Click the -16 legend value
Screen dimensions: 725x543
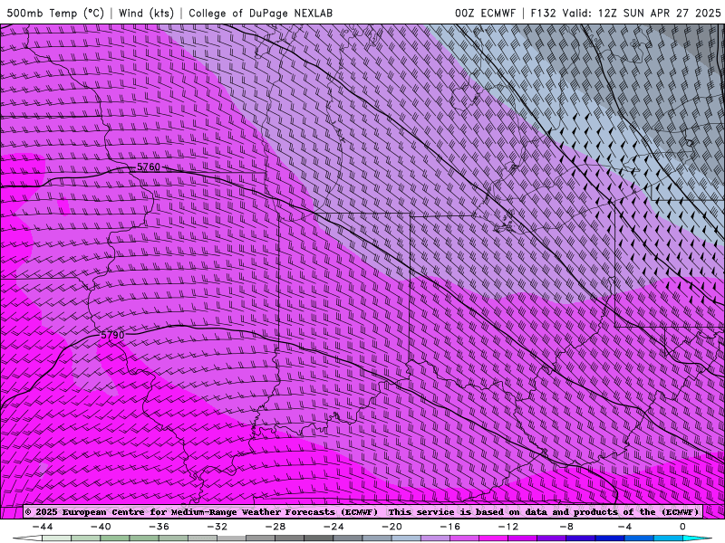tap(450, 527)
